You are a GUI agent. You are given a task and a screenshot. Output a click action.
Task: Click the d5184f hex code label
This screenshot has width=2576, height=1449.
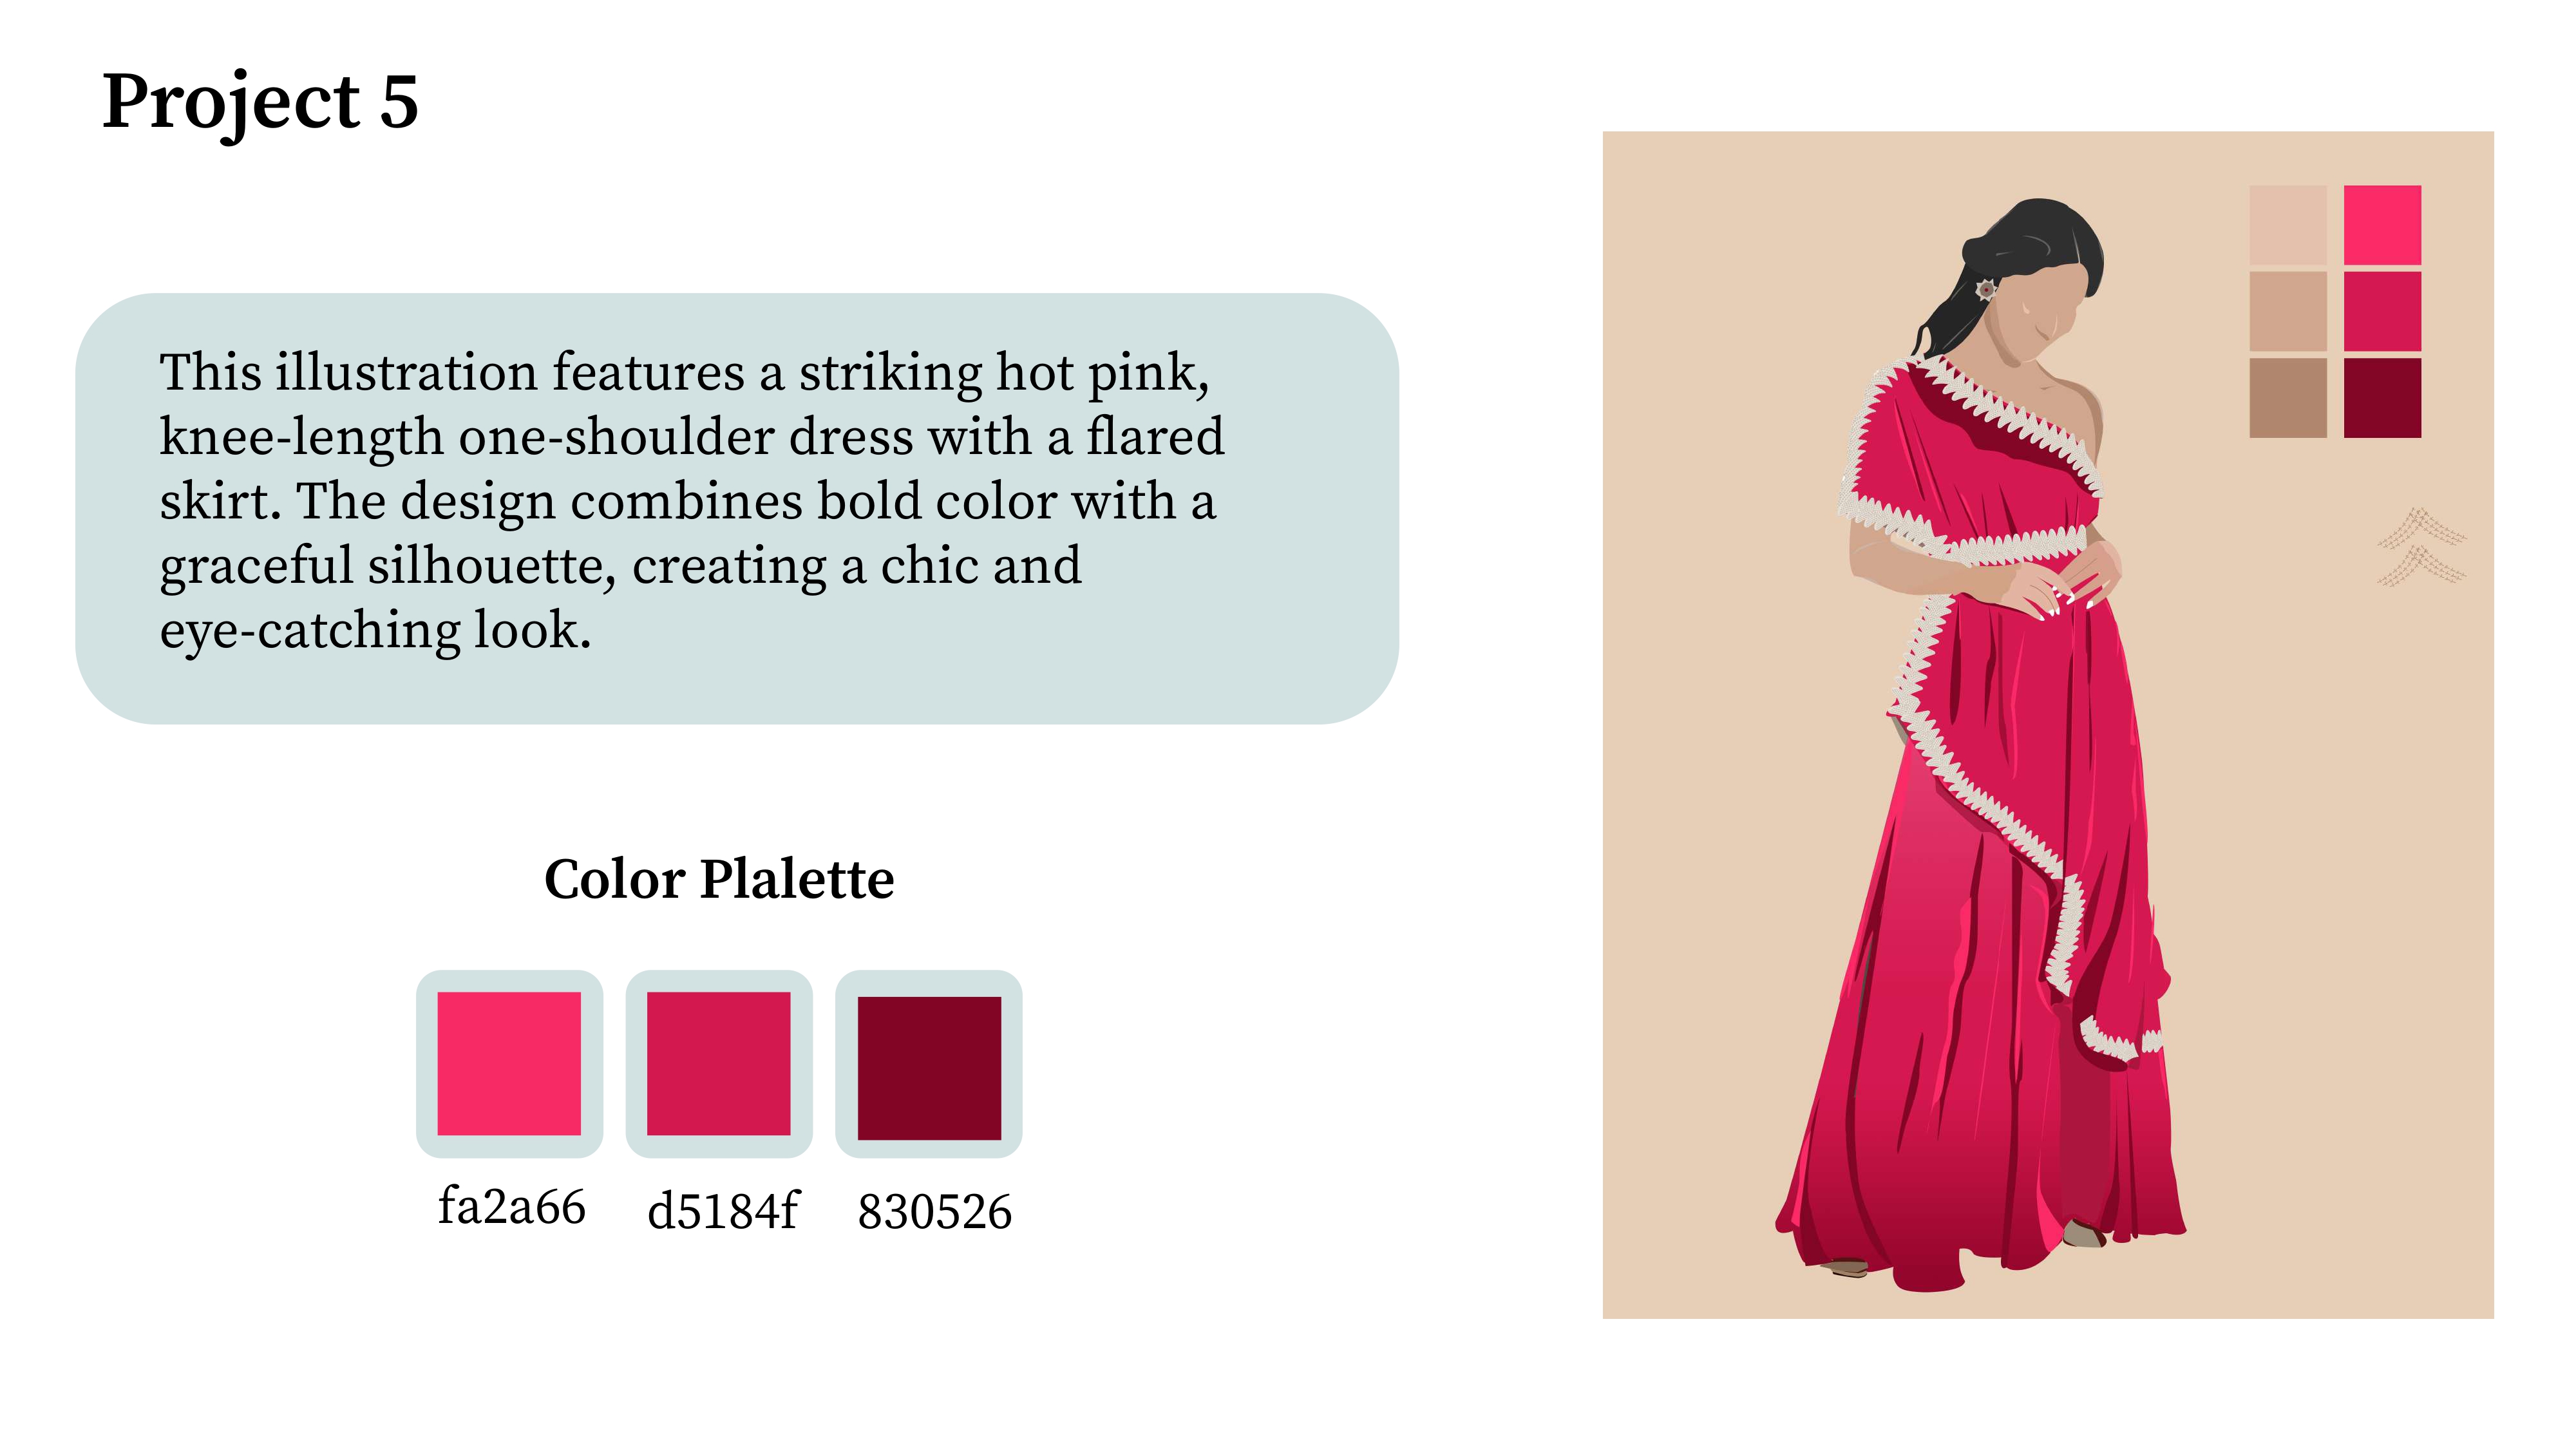click(x=722, y=1211)
